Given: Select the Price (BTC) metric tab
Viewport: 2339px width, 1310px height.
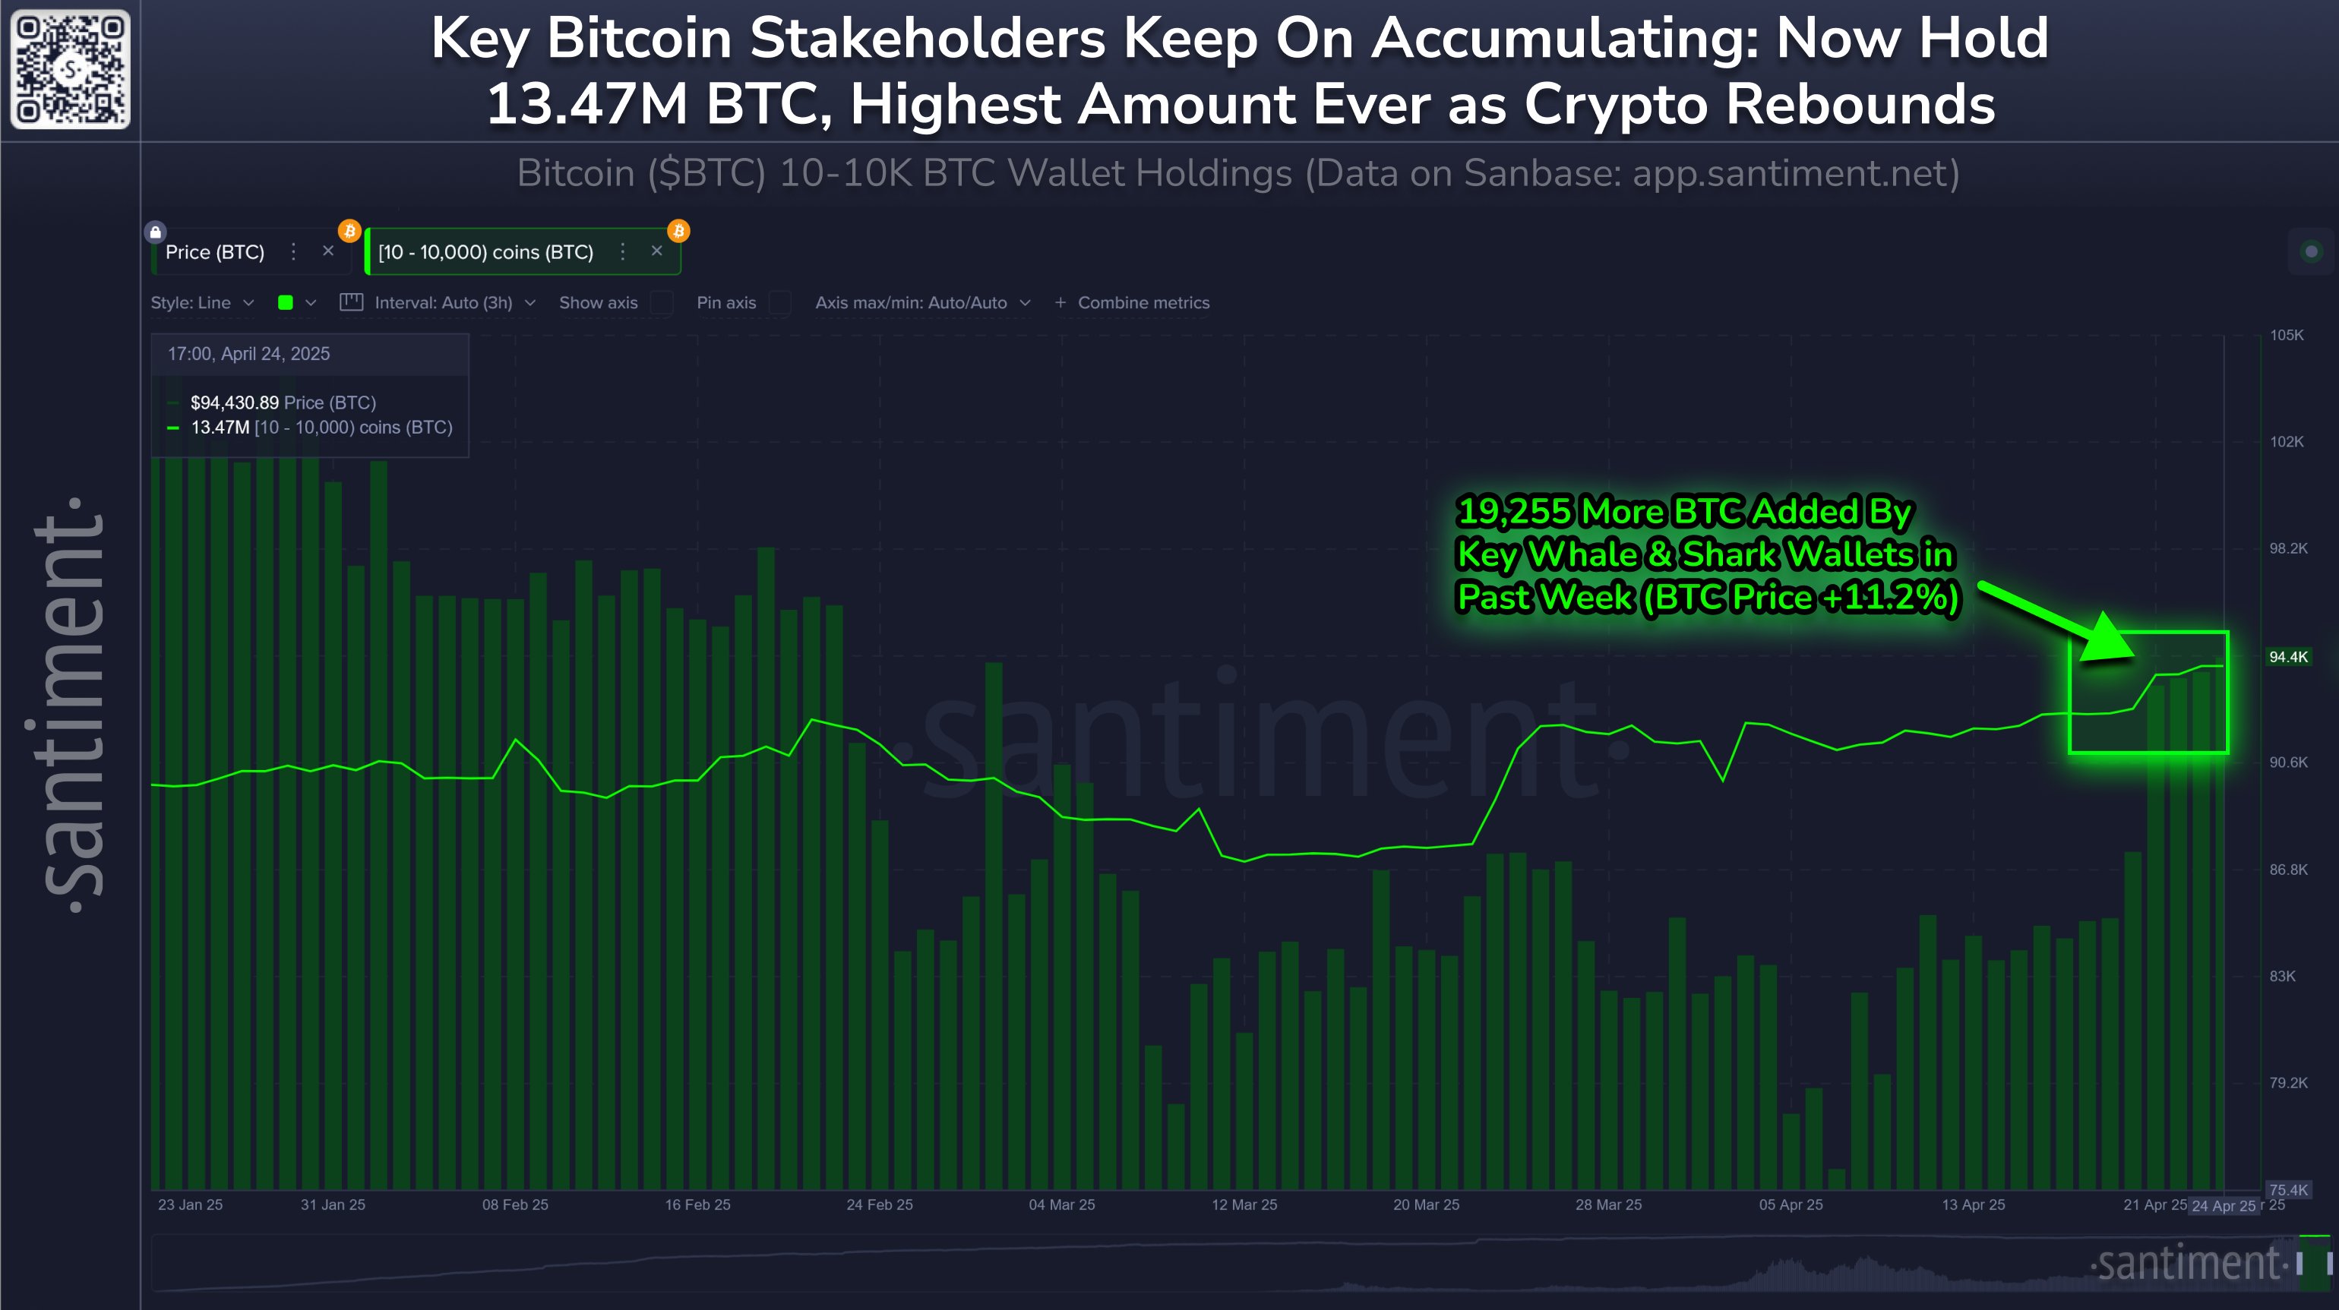Looking at the screenshot, I should pyautogui.click(x=215, y=251).
